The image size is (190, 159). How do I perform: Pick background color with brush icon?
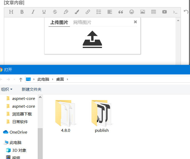(77, 12)
